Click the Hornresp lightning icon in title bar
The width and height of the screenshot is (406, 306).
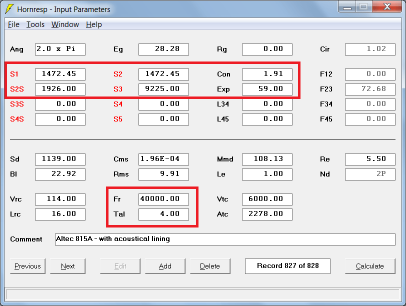pos(9,9)
